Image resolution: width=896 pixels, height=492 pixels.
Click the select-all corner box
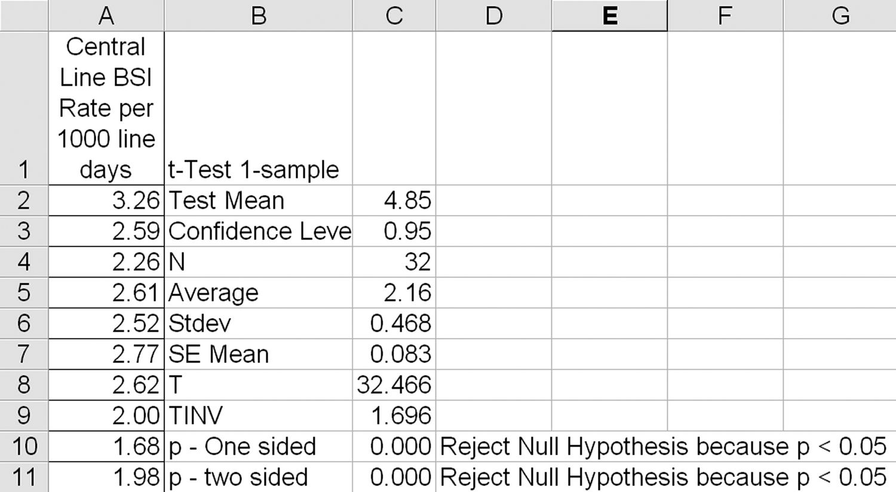point(23,16)
